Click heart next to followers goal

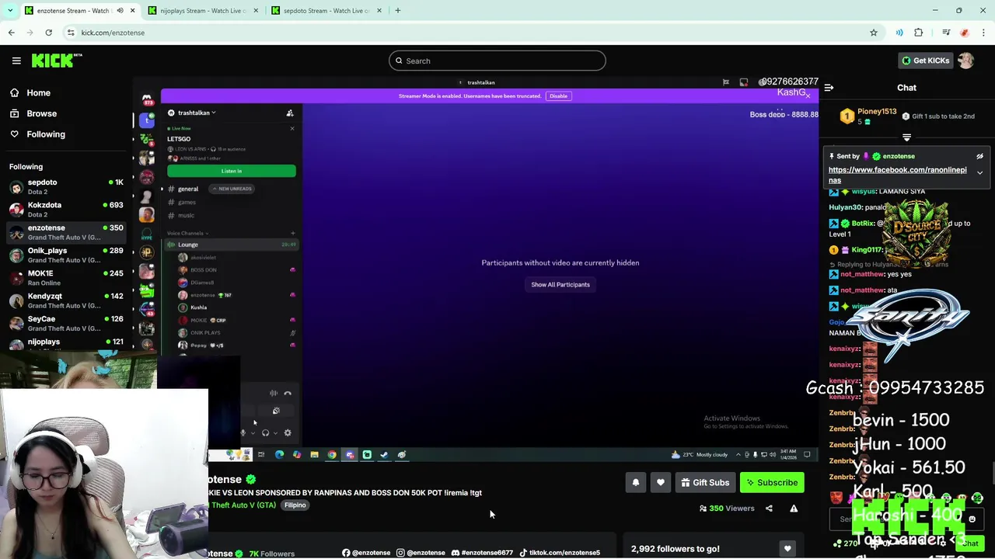point(787,549)
